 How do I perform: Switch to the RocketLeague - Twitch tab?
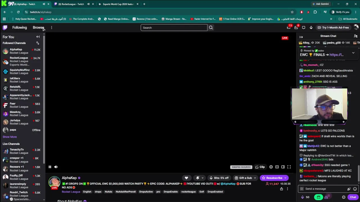tap(74, 4)
